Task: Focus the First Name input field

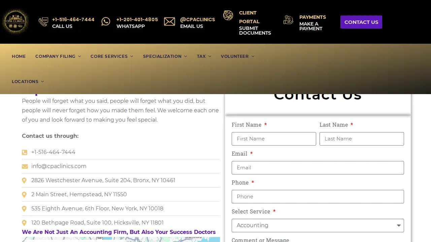Action: point(274,139)
